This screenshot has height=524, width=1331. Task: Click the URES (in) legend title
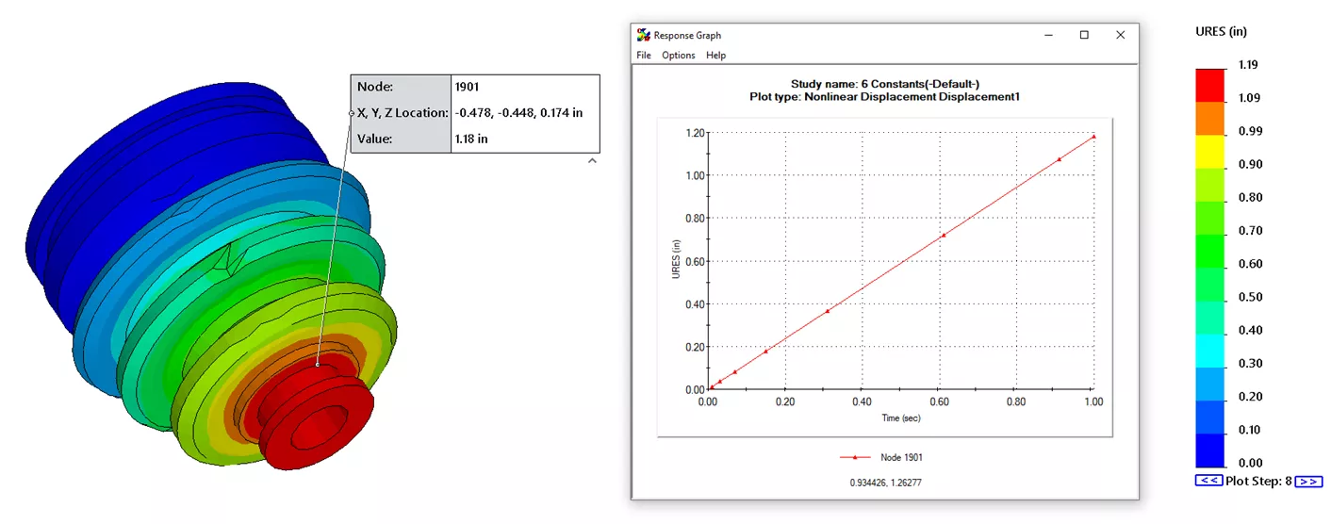pos(1221,32)
